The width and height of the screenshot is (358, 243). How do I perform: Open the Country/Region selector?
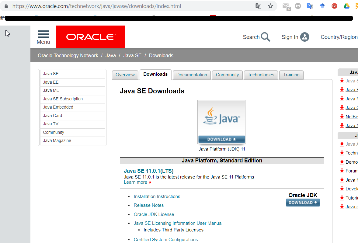[339, 37]
